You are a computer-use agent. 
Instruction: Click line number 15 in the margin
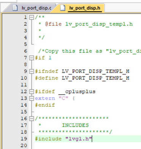pos(24,112)
